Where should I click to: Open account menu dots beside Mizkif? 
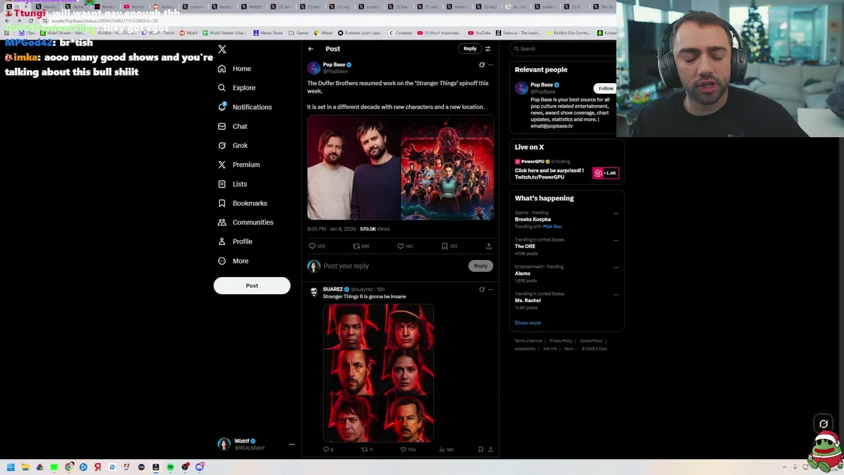291,445
